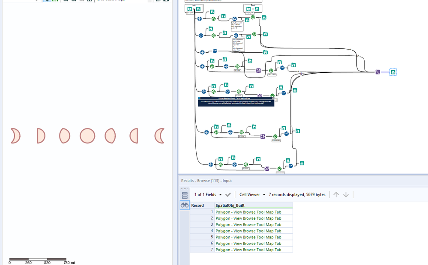Select the green Formula tool after fourth-branch Join

tap(271, 71)
